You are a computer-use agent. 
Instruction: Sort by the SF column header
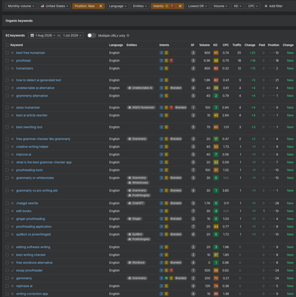point(193,45)
